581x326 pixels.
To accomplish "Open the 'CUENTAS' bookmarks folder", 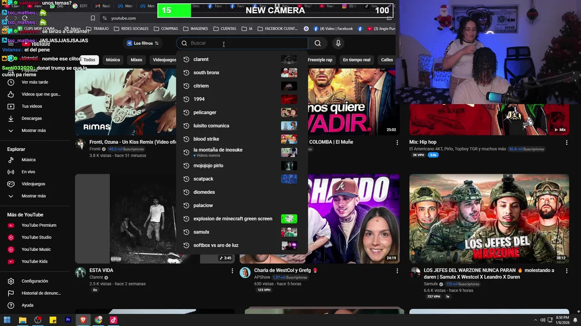I will click(225, 29).
